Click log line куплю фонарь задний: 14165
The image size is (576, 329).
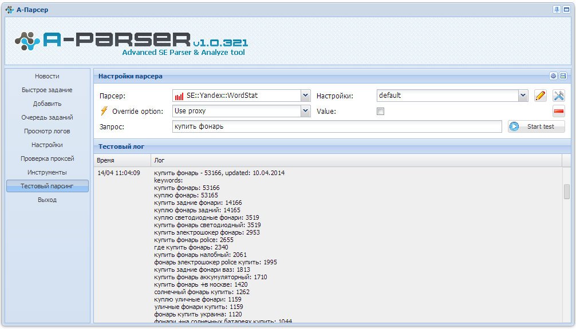[198, 210]
